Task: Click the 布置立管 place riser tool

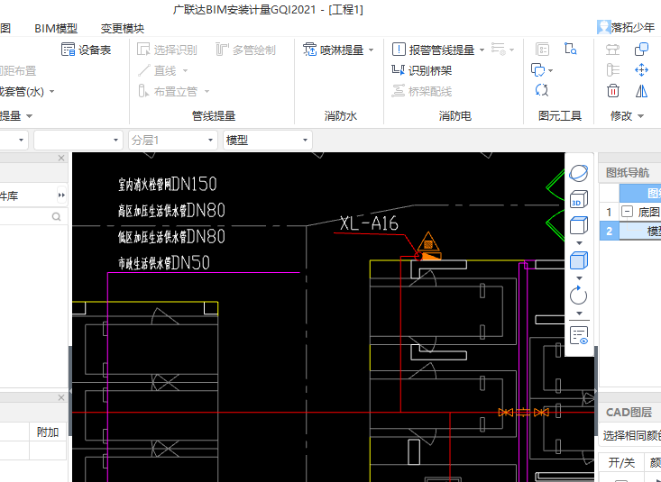Action: pyautogui.click(x=168, y=91)
